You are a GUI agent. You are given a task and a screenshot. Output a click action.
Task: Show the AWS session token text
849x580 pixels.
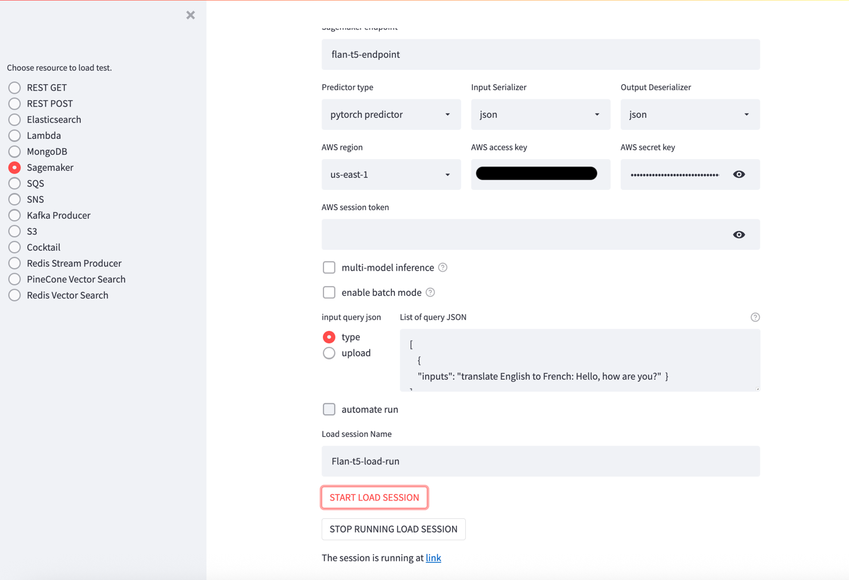pos(739,234)
